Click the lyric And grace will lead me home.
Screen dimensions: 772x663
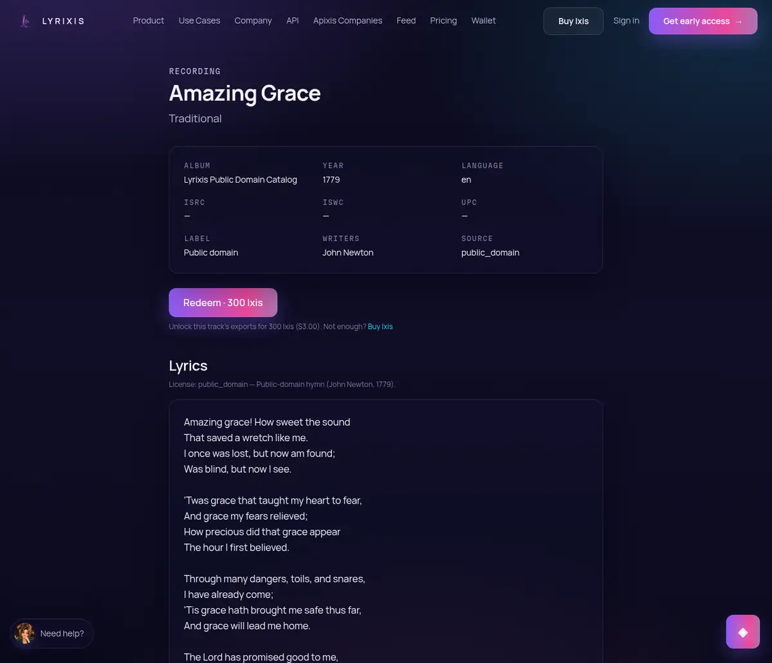click(247, 626)
